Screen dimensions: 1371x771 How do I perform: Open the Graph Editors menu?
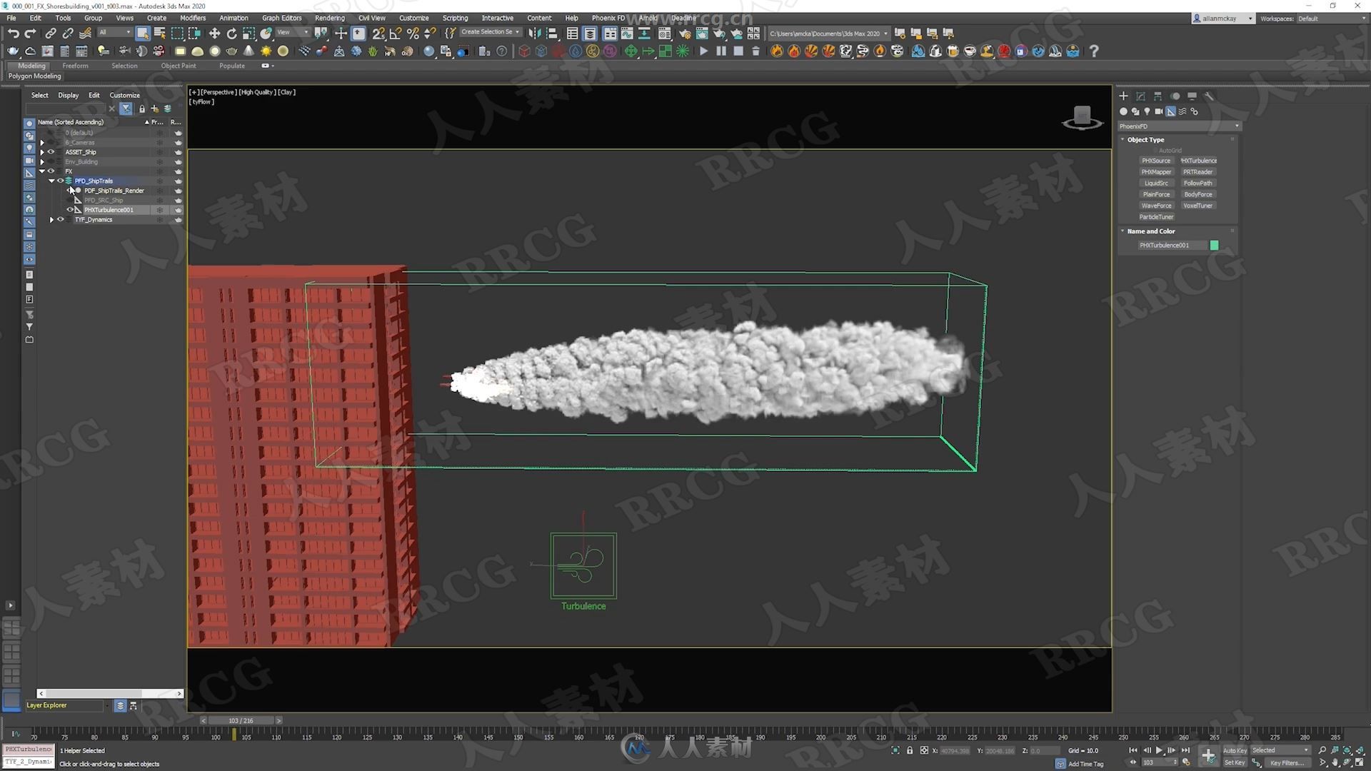281,18
